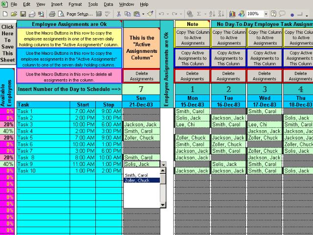Click the Task 10 name cell
Viewport: 313px width, 235px height.
click(44, 171)
